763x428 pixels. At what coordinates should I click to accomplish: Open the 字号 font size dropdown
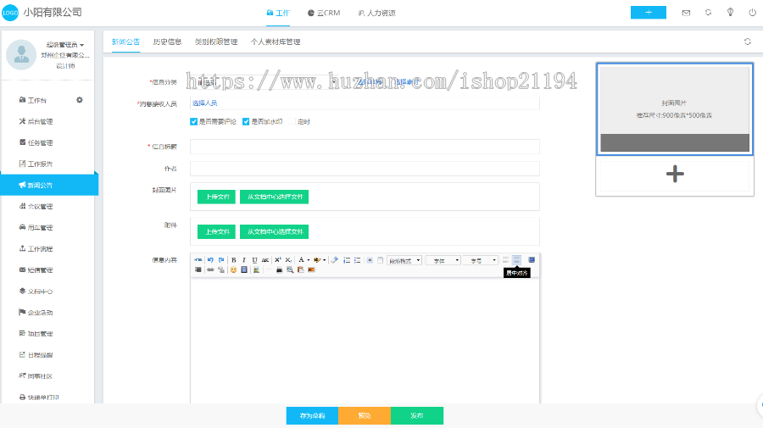pos(481,260)
